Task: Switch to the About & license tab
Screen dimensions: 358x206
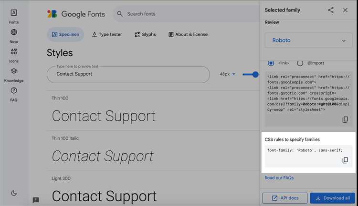Action: [188, 34]
